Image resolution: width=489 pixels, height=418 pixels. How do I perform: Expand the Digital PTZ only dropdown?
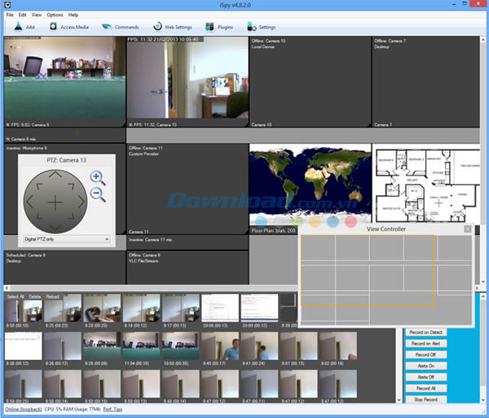67,238
